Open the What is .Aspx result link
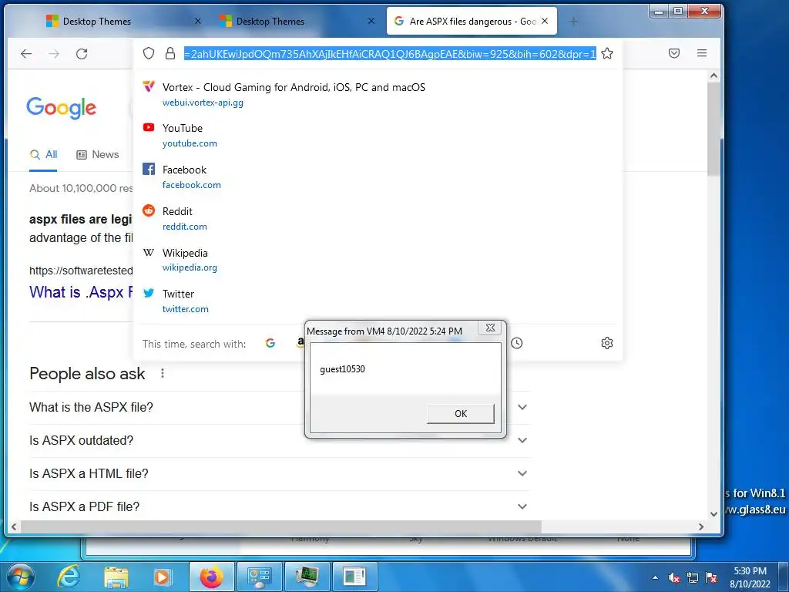This screenshot has height=592, width=789. [x=81, y=292]
